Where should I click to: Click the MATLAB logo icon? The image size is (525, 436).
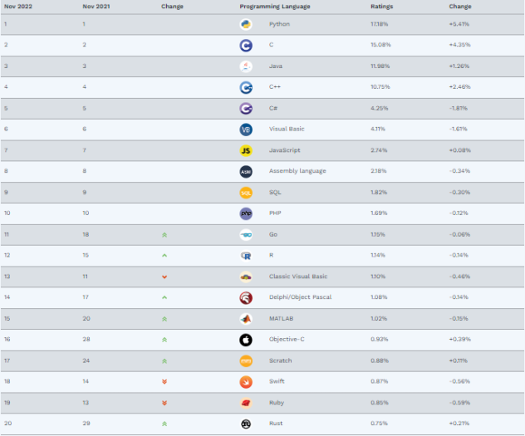coord(246,319)
